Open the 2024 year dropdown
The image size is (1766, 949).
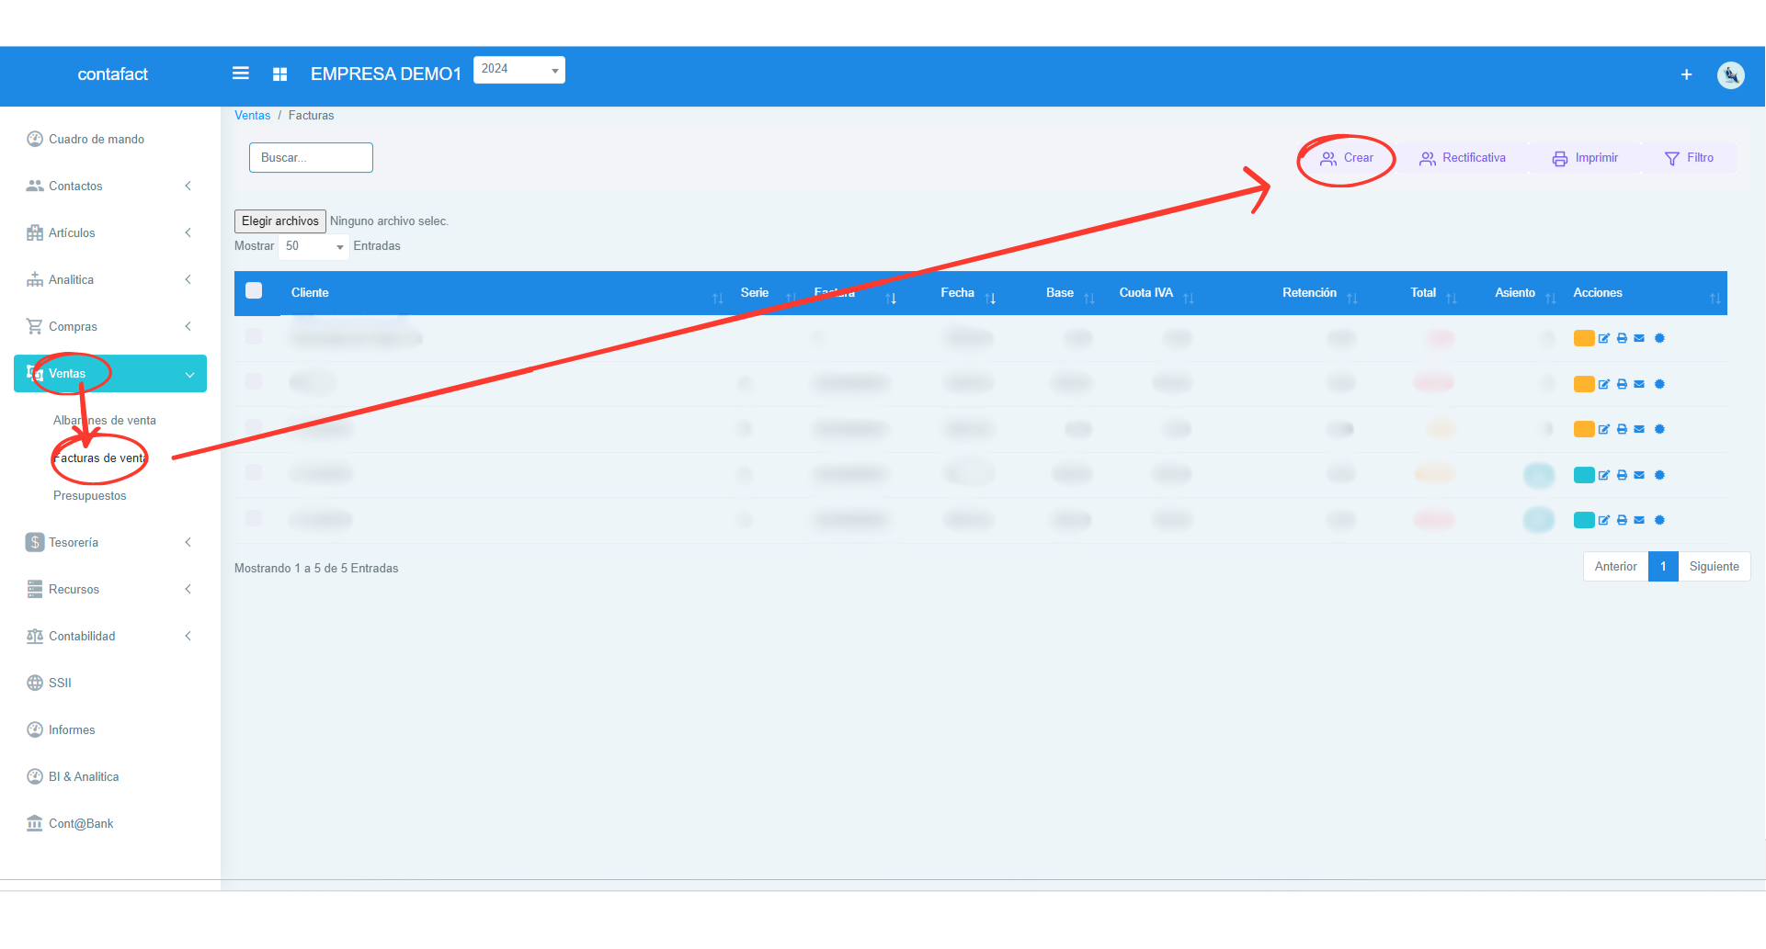click(518, 70)
